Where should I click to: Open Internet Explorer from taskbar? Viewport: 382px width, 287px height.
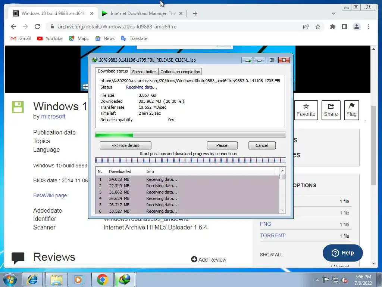coord(32,280)
